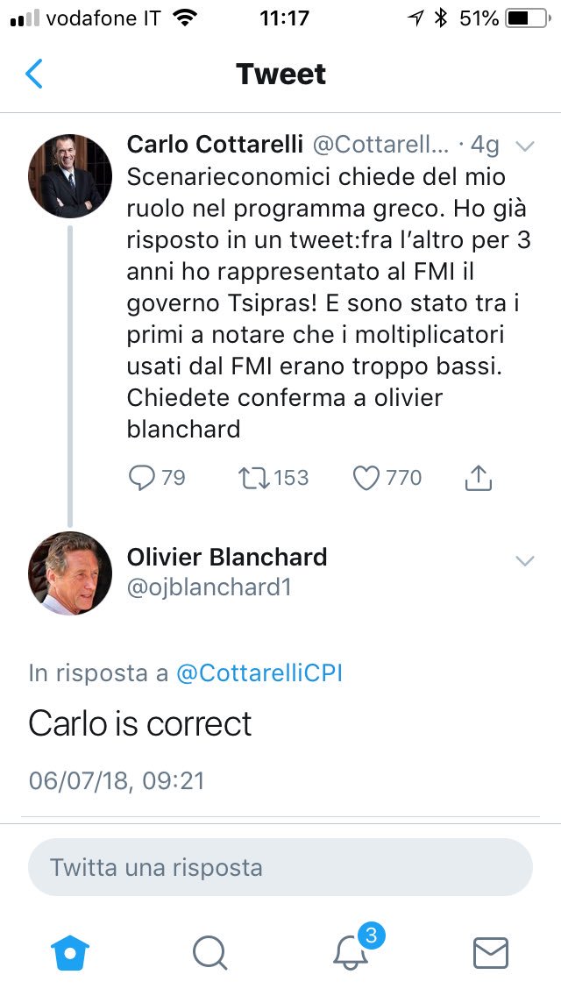Share Cottarelli's tweet via share icon
561x996 pixels.
tap(478, 477)
